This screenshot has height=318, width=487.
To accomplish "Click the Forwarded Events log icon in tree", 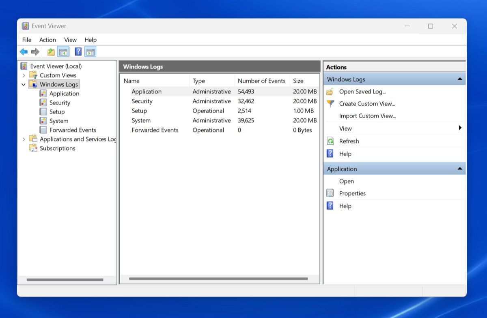I will click(43, 130).
